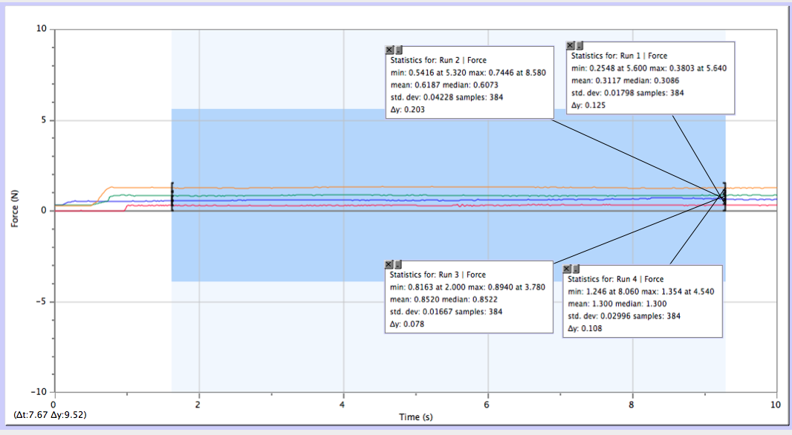The height and width of the screenshot is (435, 792).
Task: Click the Time (s) x-axis label
Action: [x=416, y=417]
